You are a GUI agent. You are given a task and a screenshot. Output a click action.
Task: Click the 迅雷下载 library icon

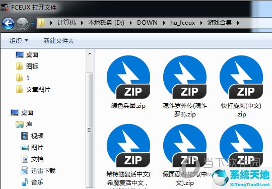click(x=25, y=170)
